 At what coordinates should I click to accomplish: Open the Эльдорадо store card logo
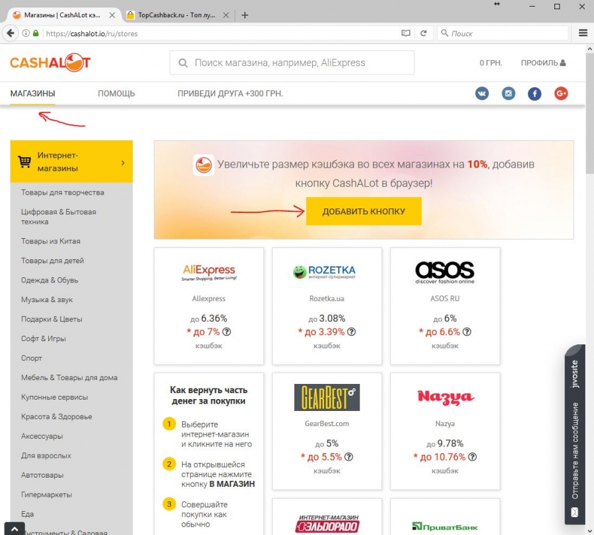tap(327, 524)
